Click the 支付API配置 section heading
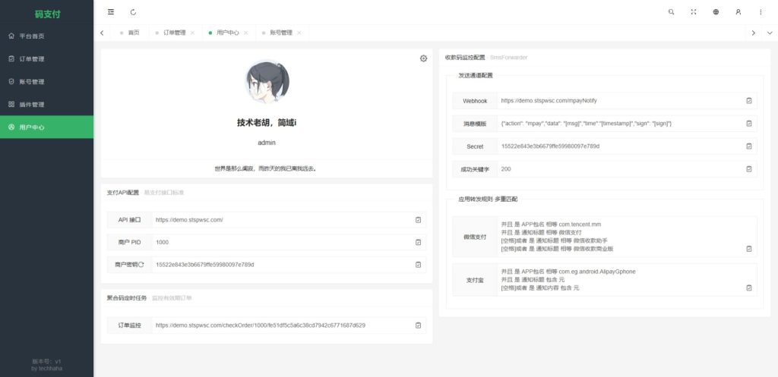The width and height of the screenshot is (778, 377). pos(123,193)
